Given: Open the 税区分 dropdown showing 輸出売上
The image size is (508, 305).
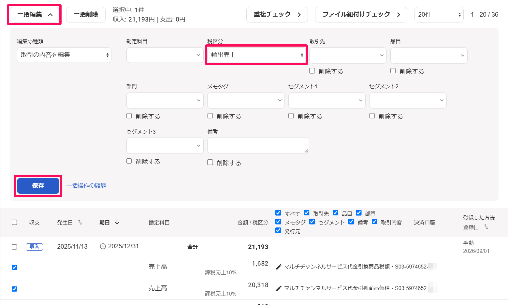Looking at the screenshot, I should [257, 55].
